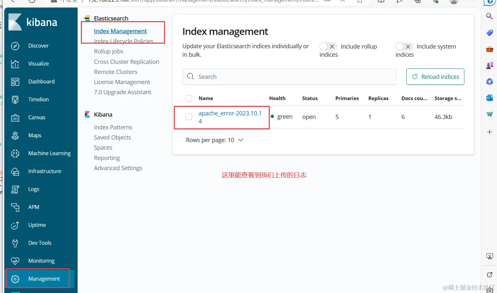This screenshot has height=293, width=497.
Task: Click the plus icon in browser sidebar
Action: pyautogui.click(x=489, y=132)
